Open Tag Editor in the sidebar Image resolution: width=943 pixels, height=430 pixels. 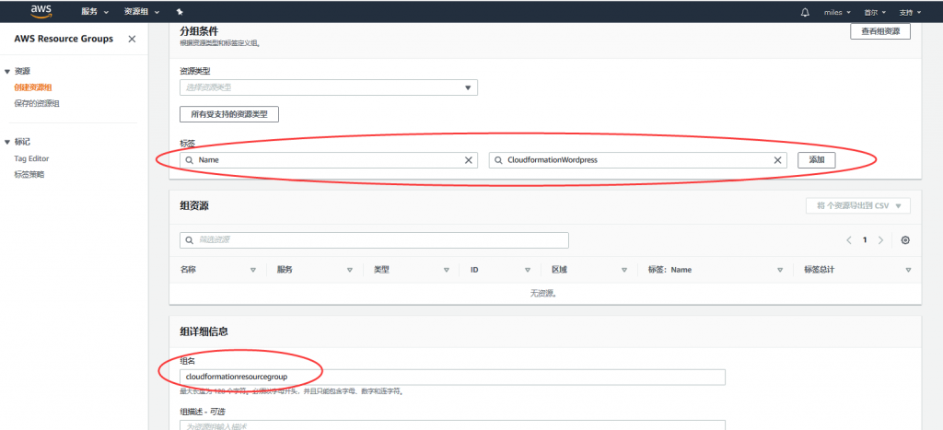tap(31, 158)
